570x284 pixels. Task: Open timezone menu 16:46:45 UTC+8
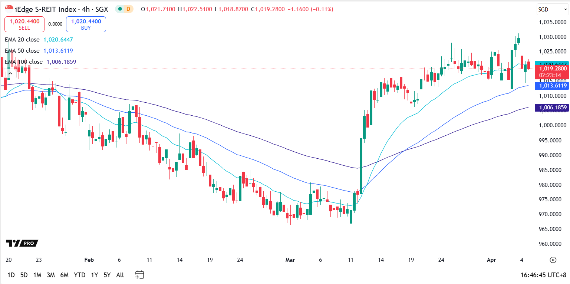[x=544, y=275]
